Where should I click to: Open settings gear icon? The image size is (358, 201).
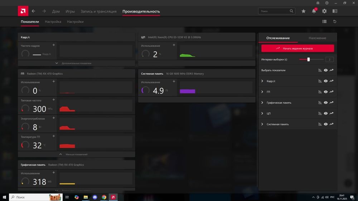(x=324, y=11)
